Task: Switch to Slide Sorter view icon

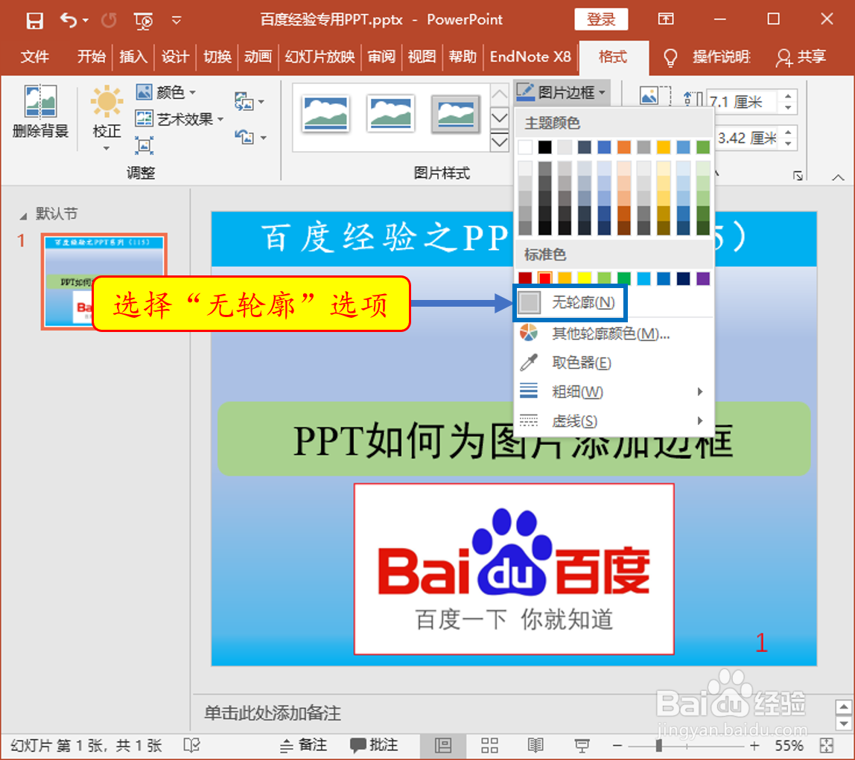Action: point(489,745)
